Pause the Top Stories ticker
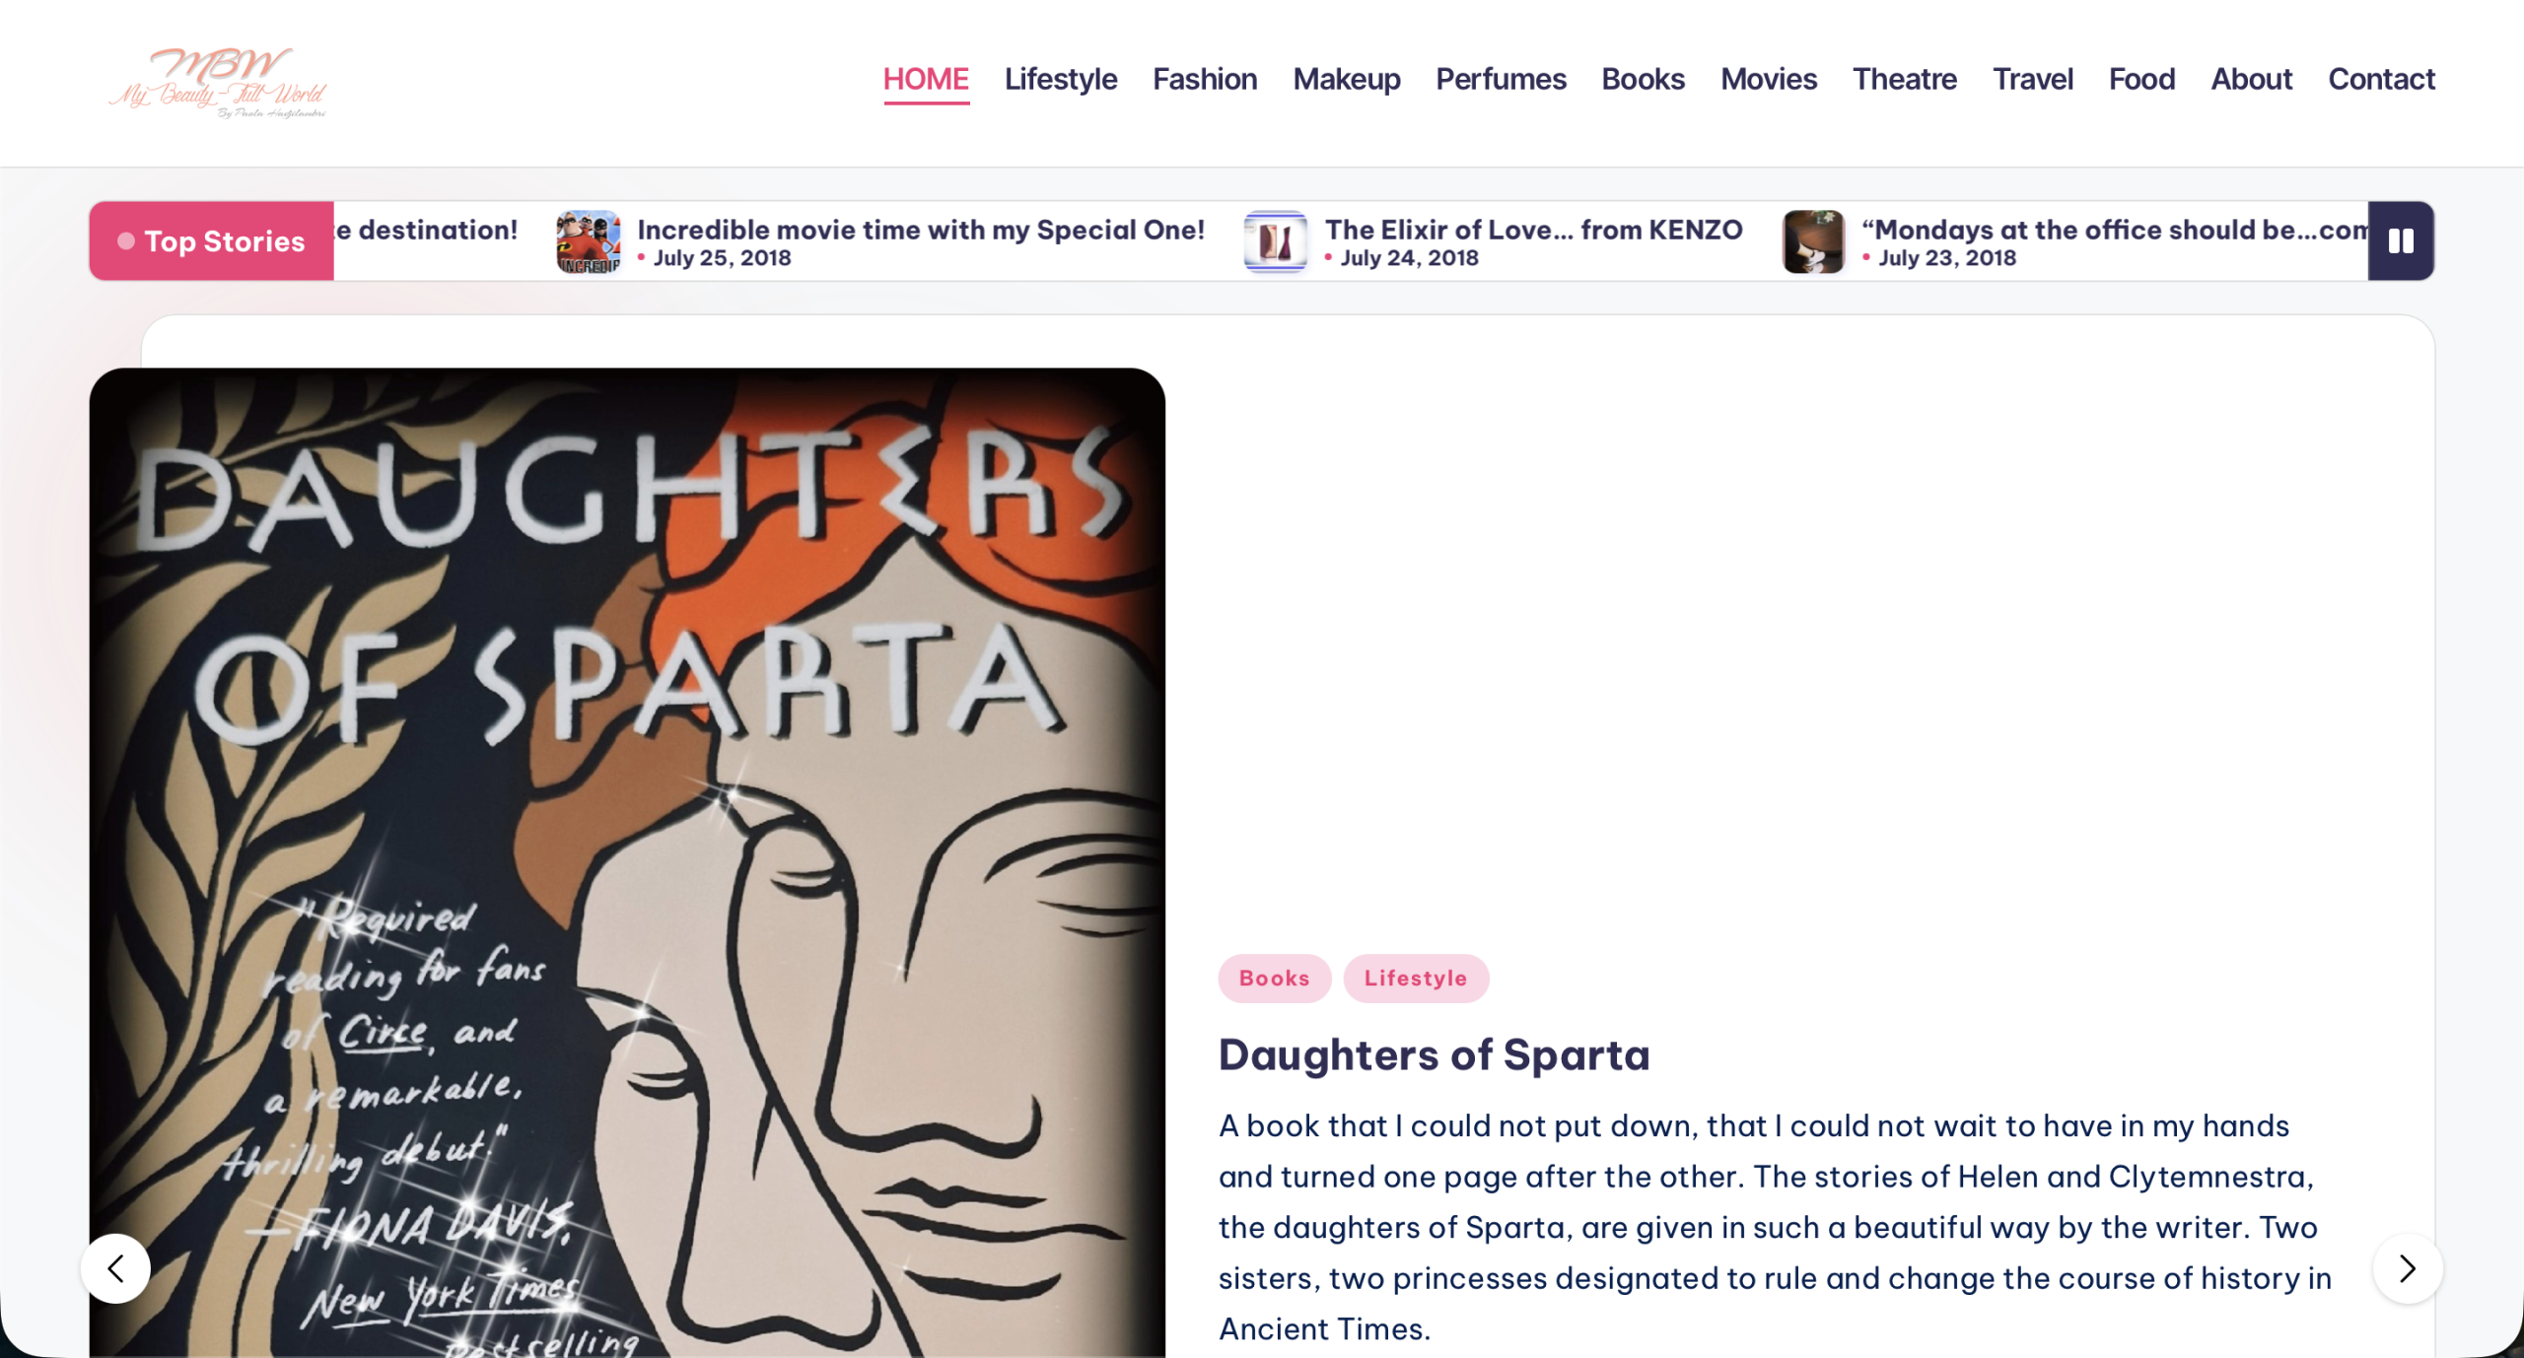Screen dimensions: 2524x1358 tap(2401, 241)
